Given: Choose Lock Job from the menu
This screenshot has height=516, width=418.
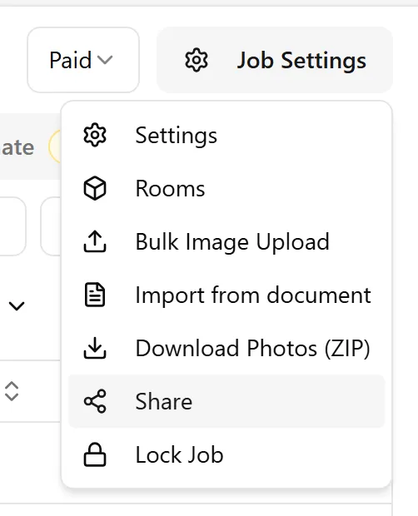Looking at the screenshot, I should pos(226,454).
